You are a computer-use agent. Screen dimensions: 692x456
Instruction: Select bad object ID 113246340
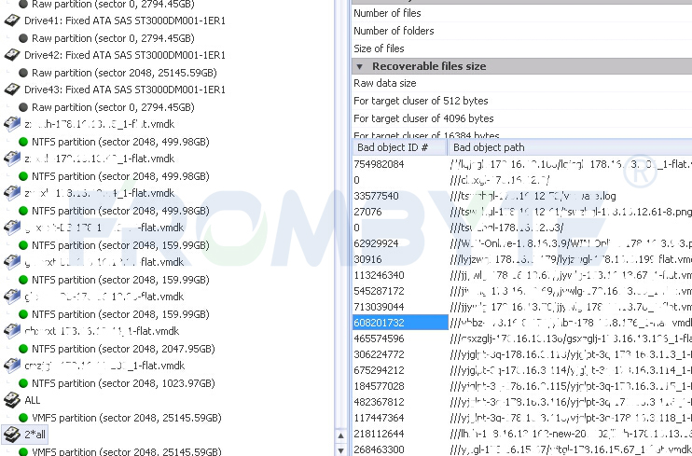click(379, 275)
